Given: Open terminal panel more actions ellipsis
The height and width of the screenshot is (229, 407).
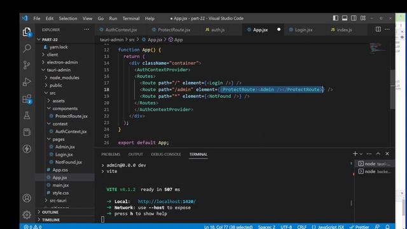Looking at the screenshot, I should 369,154.
